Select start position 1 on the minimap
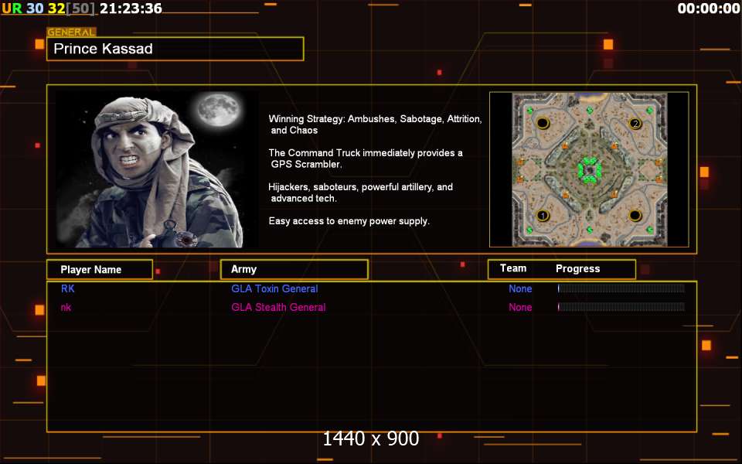Image resolution: width=742 pixels, height=464 pixels. [543, 216]
